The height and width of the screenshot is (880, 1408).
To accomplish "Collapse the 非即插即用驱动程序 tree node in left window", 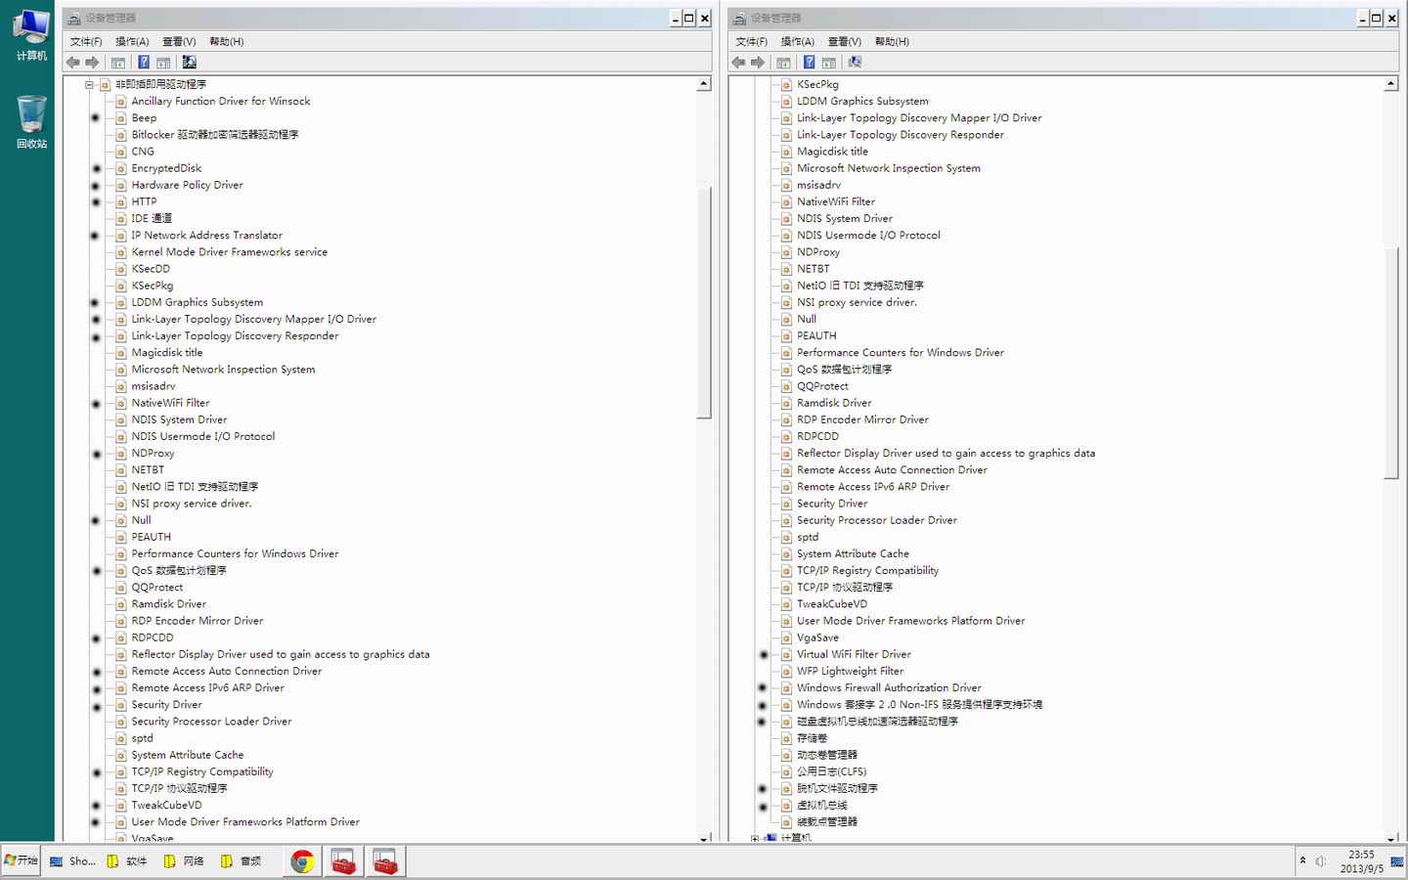I will tap(89, 85).
